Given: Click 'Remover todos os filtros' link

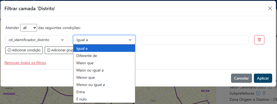Looking at the screenshot, I should tap(25, 63).
